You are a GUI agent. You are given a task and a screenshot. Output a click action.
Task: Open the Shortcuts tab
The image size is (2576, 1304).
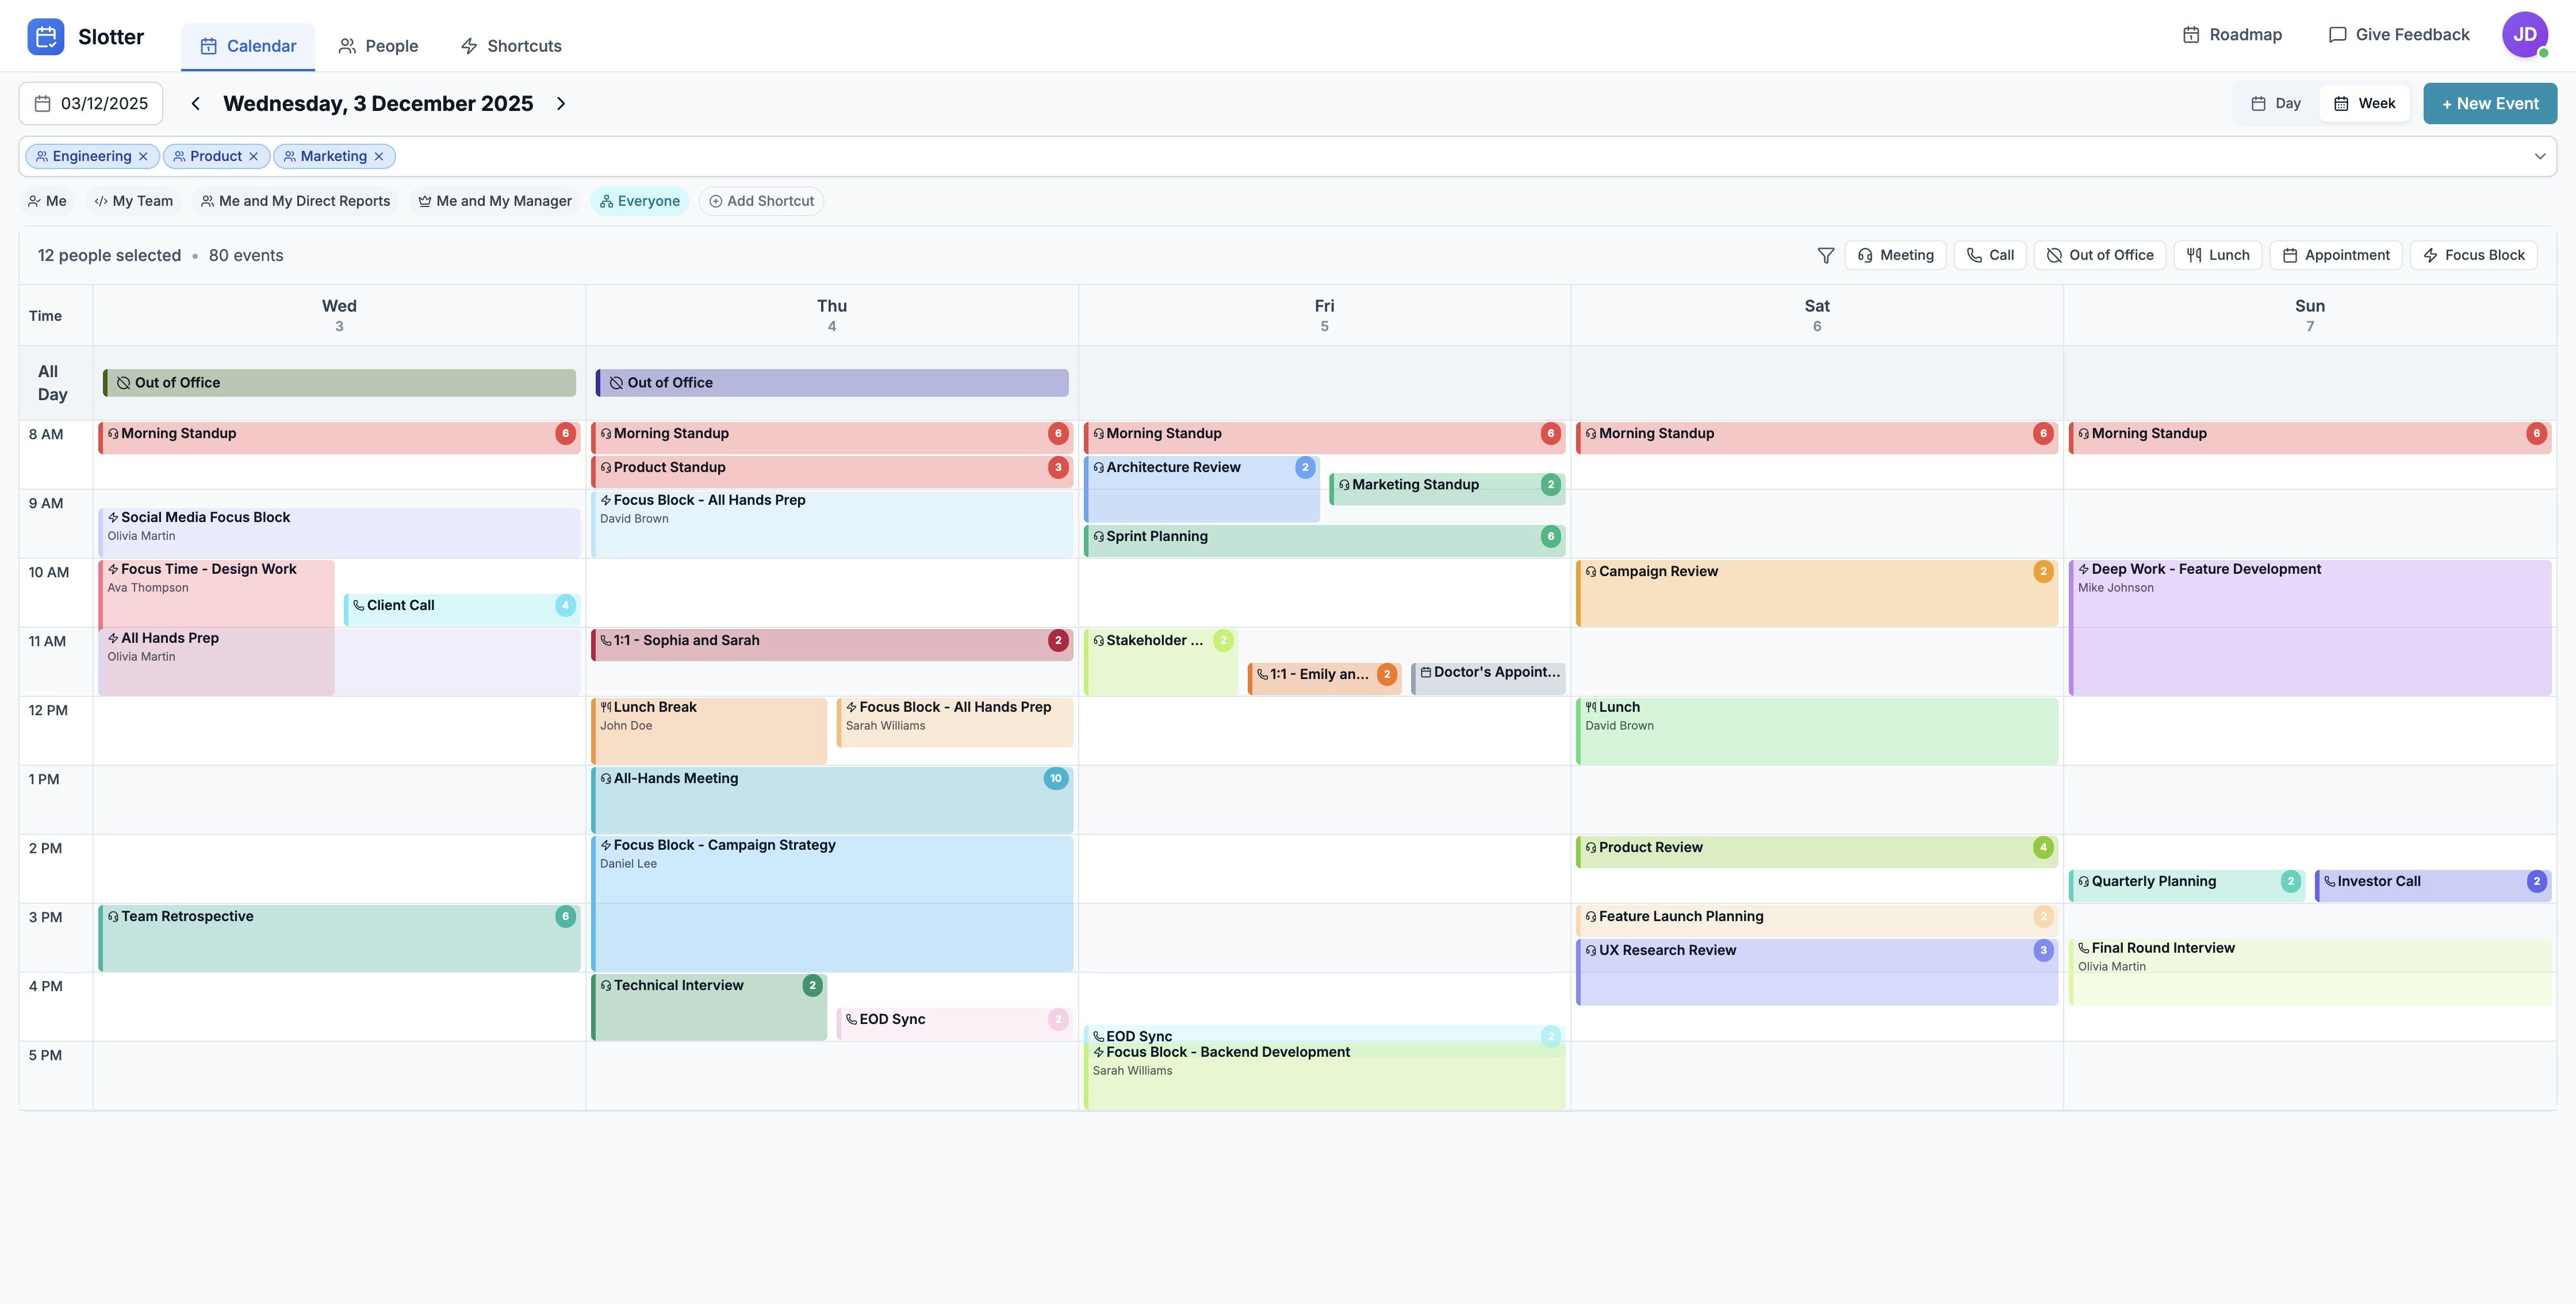point(511,46)
